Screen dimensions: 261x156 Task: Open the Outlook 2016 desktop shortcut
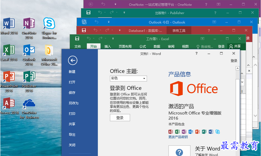click(29, 55)
